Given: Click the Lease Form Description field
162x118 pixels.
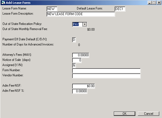Looking at the screenshot, I should [x=81, y=14].
